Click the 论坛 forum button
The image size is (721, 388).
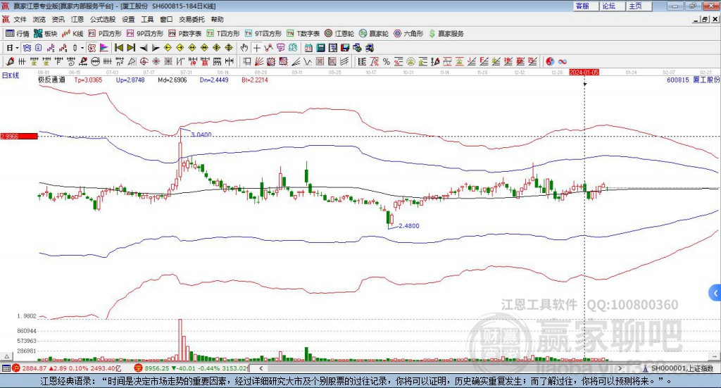tap(613, 6)
